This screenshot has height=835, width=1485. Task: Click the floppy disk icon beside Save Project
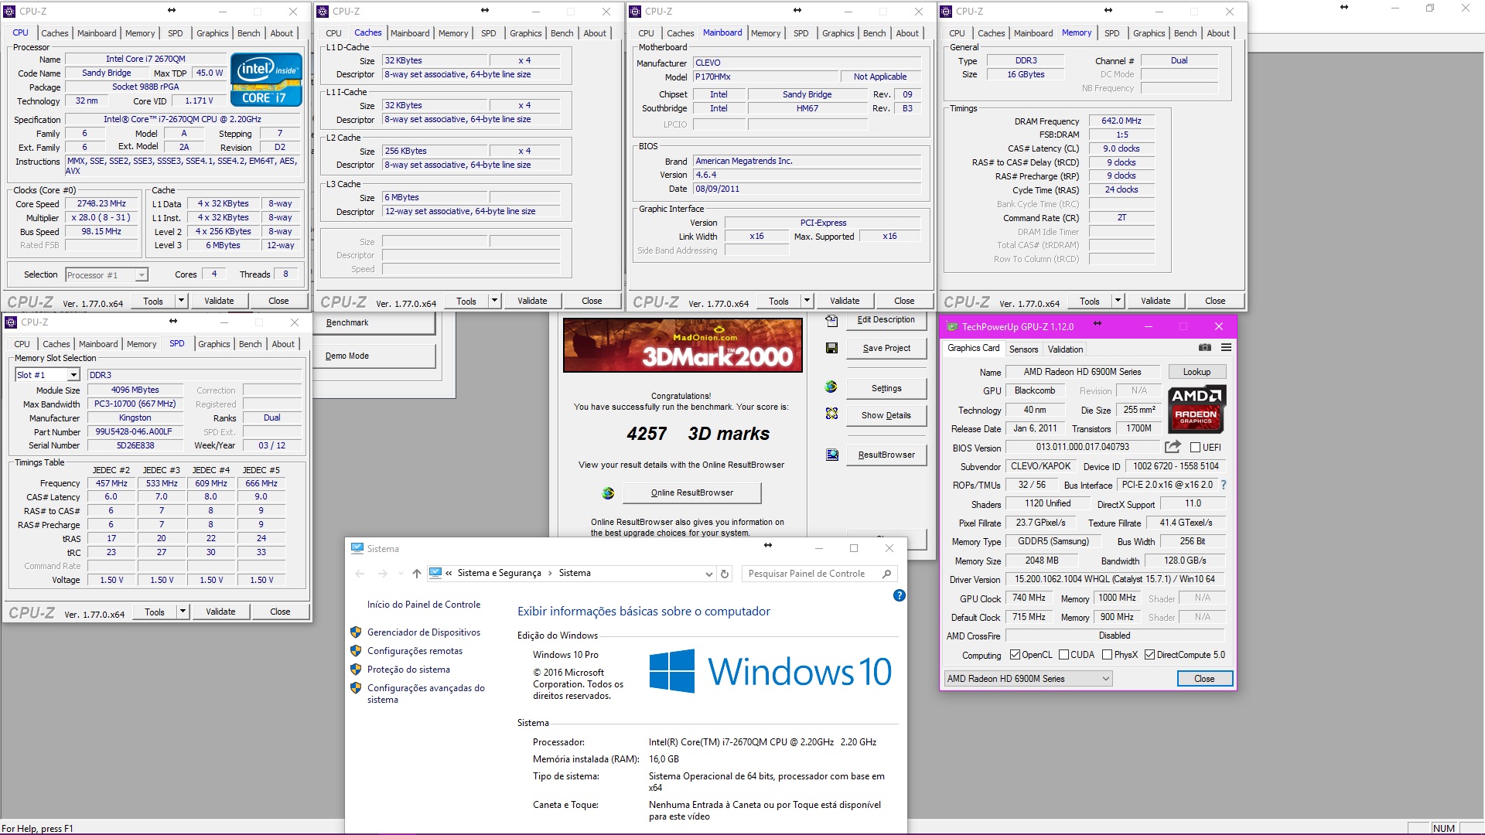[831, 348]
